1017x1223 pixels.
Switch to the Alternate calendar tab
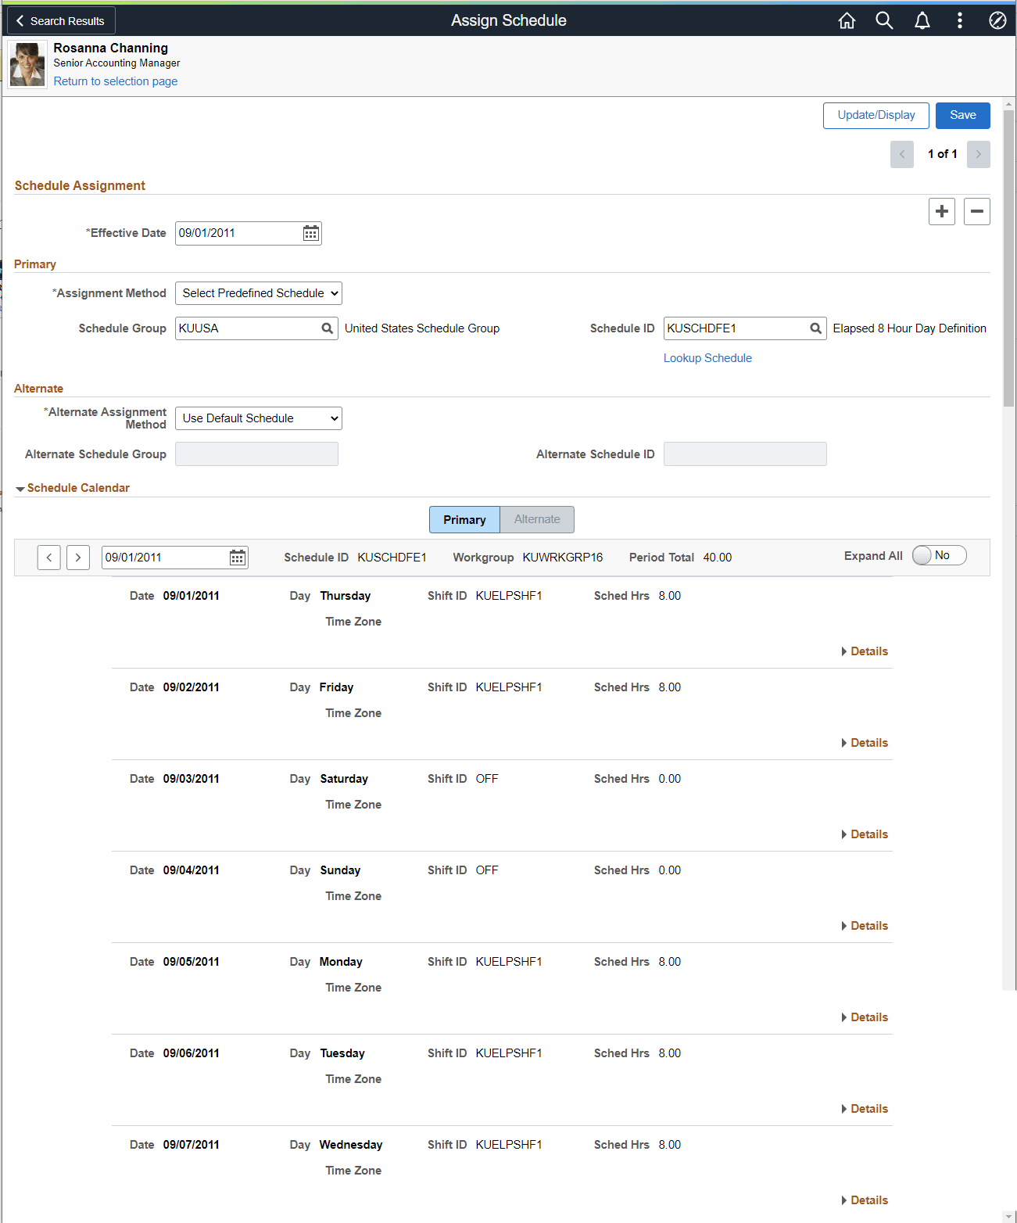pos(537,519)
